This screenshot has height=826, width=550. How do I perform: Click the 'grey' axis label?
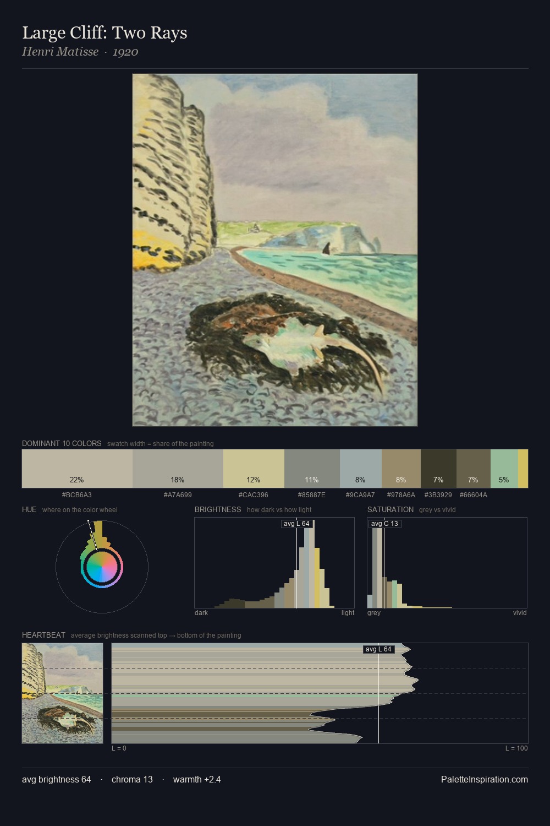[x=374, y=613]
